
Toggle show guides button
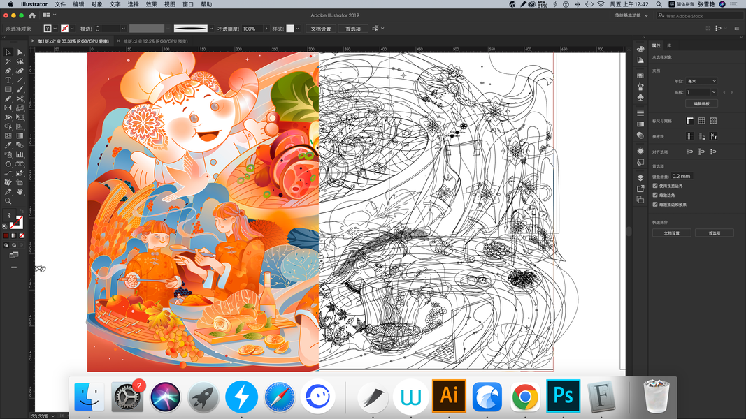pyautogui.click(x=690, y=136)
